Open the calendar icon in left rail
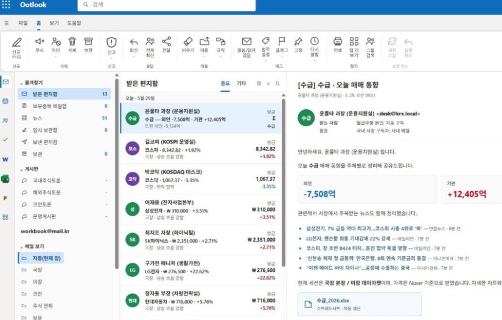Screen dimensions: 502x320 coord(5,101)
